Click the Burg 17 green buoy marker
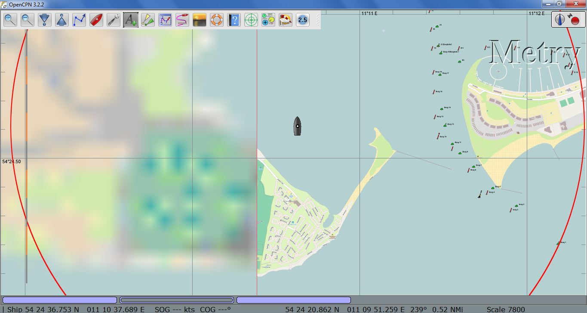Viewport: 587px width, 313px height. (440, 74)
